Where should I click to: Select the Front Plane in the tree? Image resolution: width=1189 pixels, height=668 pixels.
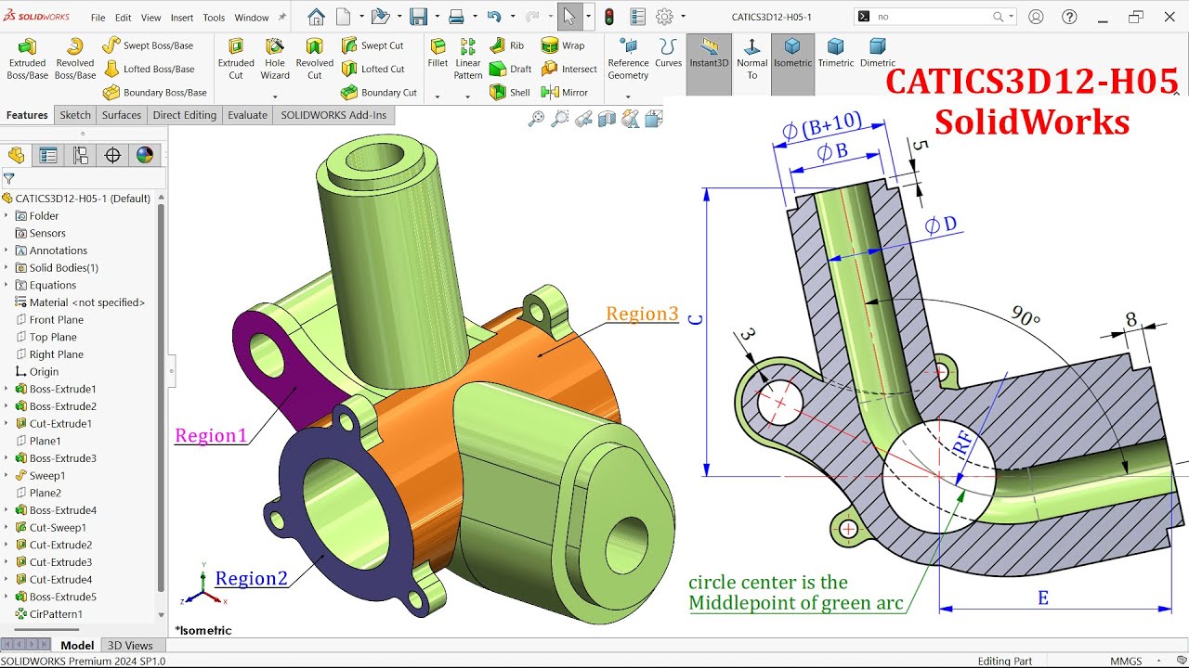[x=57, y=320]
